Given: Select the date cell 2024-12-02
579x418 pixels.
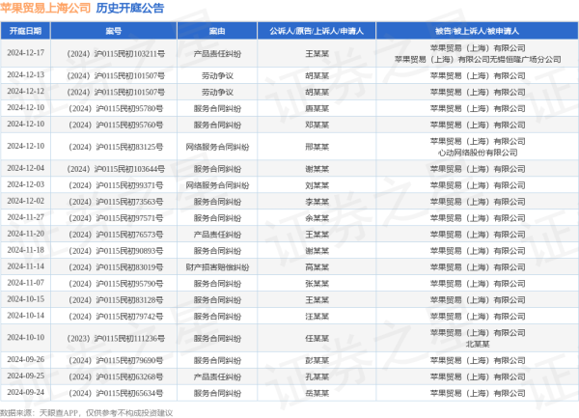Looking at the screenshot, I should 25,201.
